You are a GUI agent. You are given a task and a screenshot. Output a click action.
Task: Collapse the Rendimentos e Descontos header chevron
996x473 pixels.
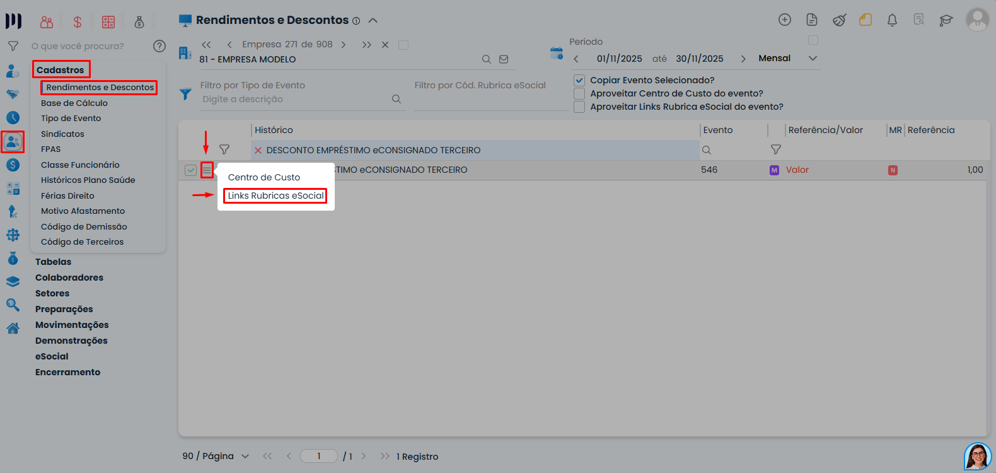coord(373,20)
